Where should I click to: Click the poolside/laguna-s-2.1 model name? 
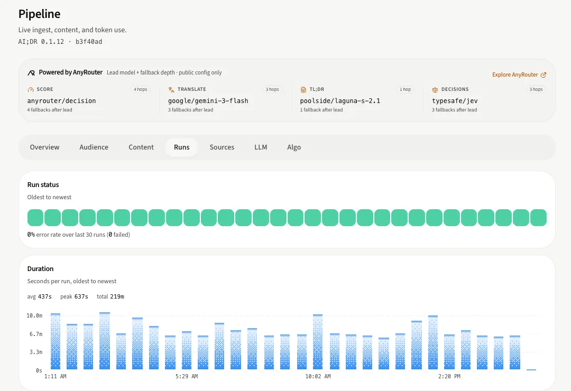coord(340,101)
